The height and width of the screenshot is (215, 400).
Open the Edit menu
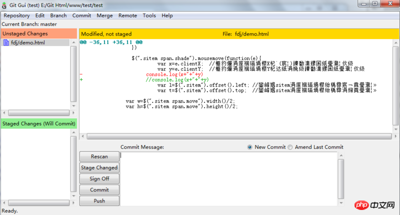[40, 15]
